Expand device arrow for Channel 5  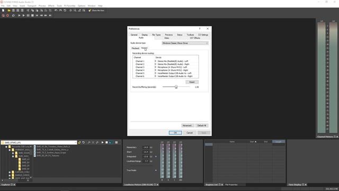click(155, 73)
